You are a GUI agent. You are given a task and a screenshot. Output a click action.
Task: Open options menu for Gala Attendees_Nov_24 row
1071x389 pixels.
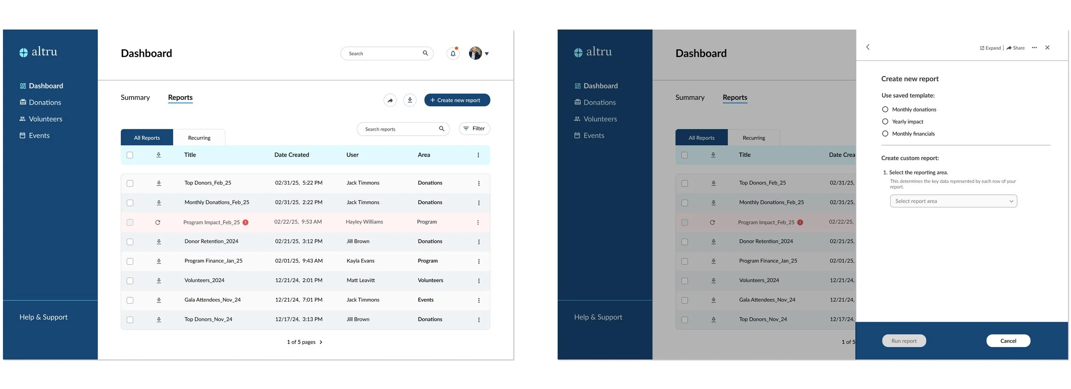[479, 300]
